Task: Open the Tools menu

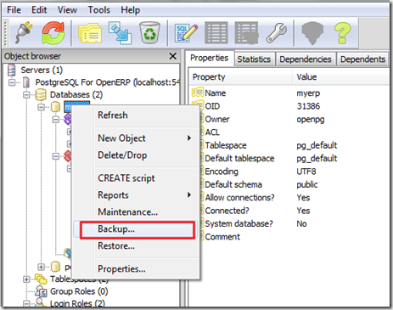Action: click(x=98, y=10)
